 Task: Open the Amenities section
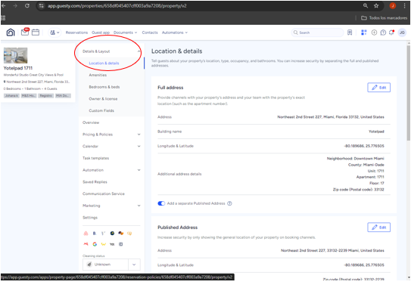pos(98,75)
